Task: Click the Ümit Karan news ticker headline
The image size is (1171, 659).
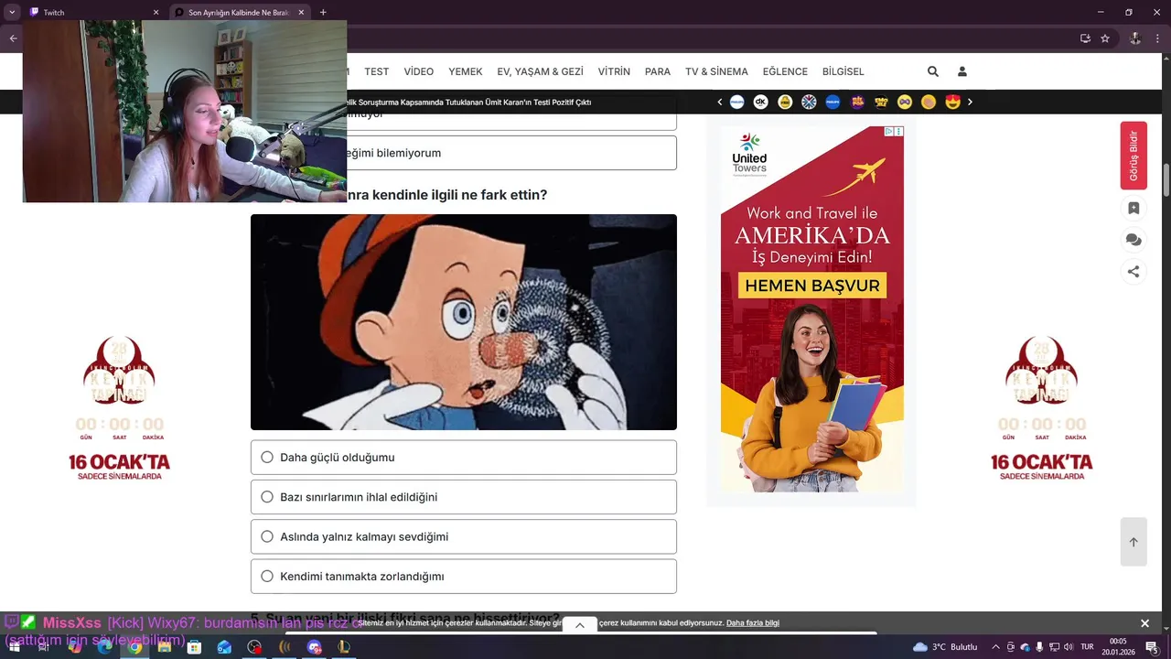Action: pos(468,102)
